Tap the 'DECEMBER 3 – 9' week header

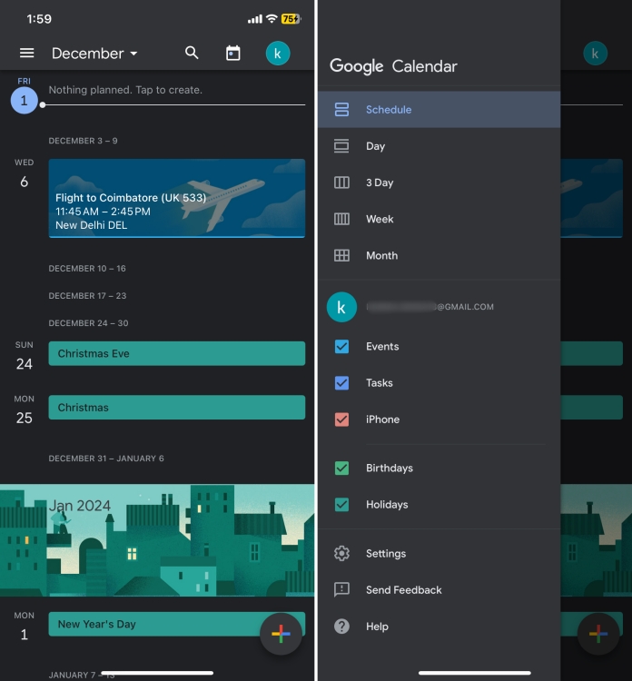(x=83, y=141)
